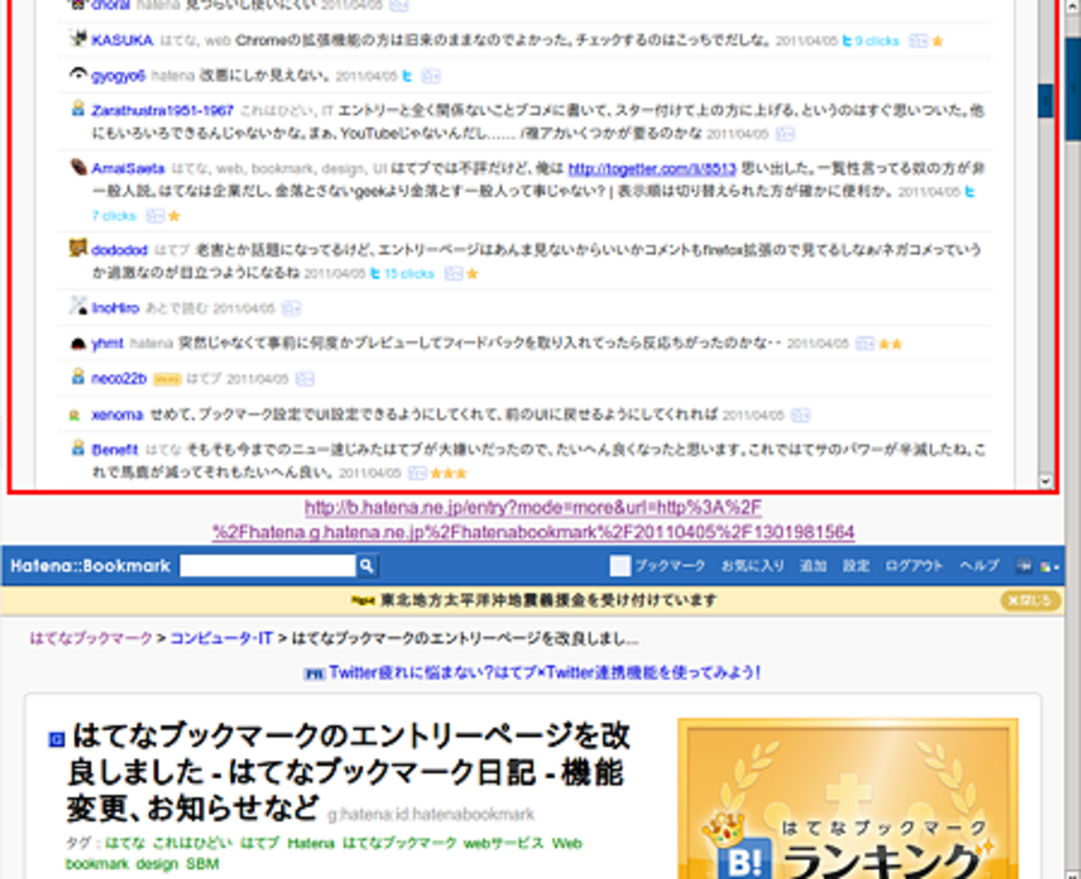Open the コンピュータ・IT breadcrumb link

pos(221,639)
